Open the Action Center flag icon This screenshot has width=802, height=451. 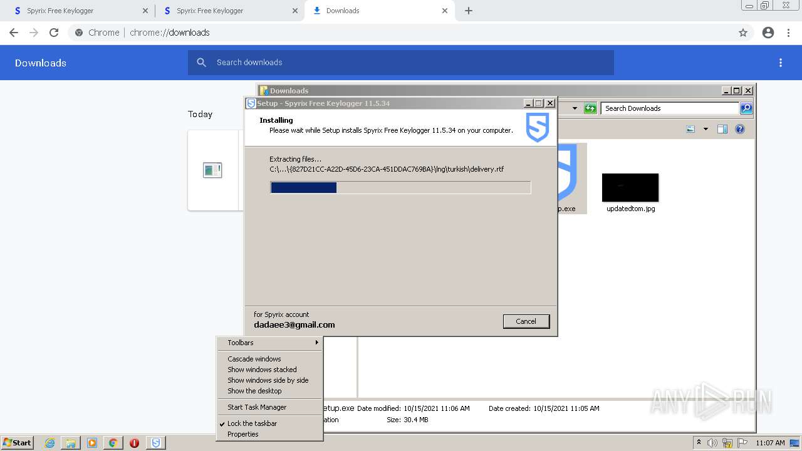(x=742, y=443)
